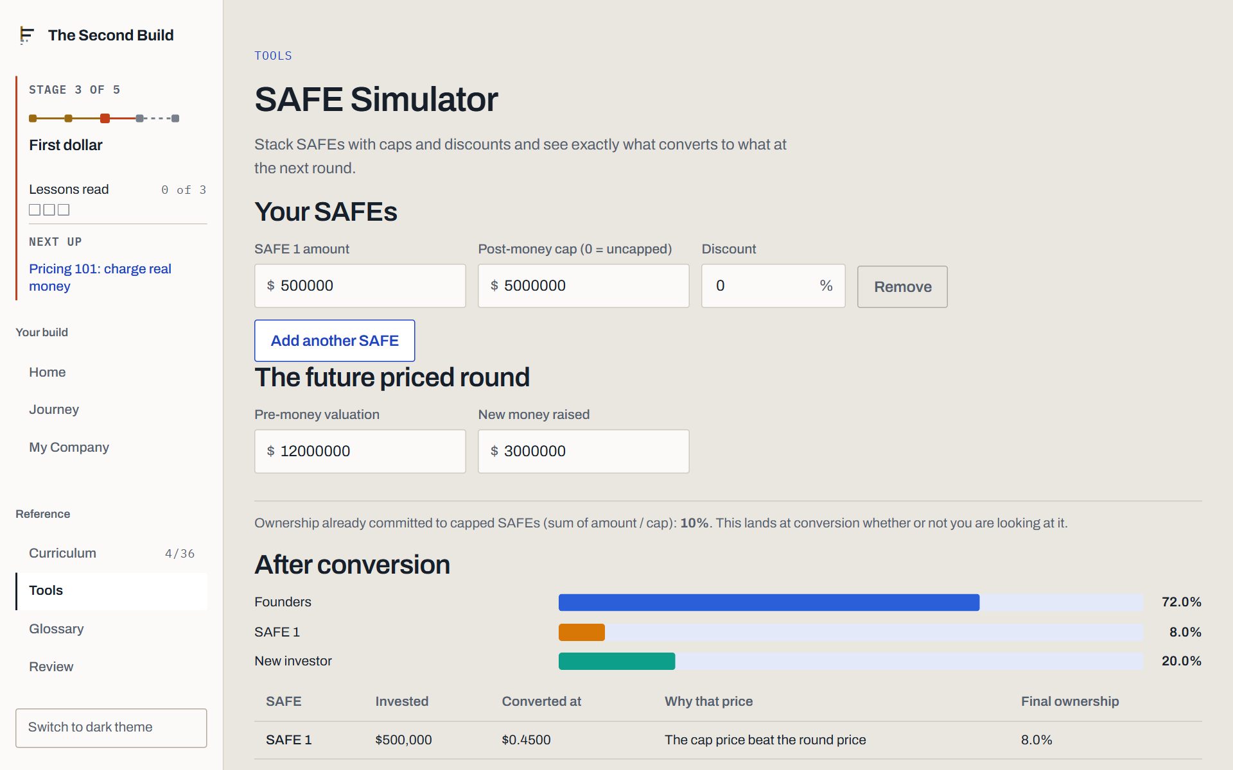This screenshot has height=770, width=1233.
Task: Click the 20.0% New investor value
Action: [1181, 661]
